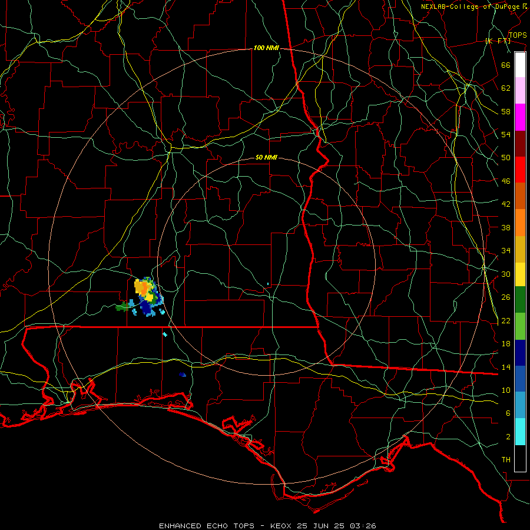
Task: Select the 50 legend value
Action: pos(506,158)
